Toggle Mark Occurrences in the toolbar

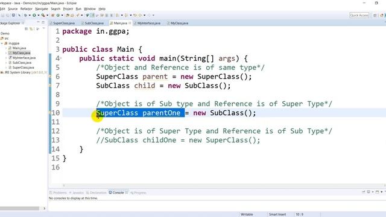click(92, 15)
